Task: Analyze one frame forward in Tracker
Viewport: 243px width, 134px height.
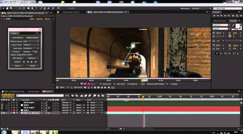Action: 36,62
